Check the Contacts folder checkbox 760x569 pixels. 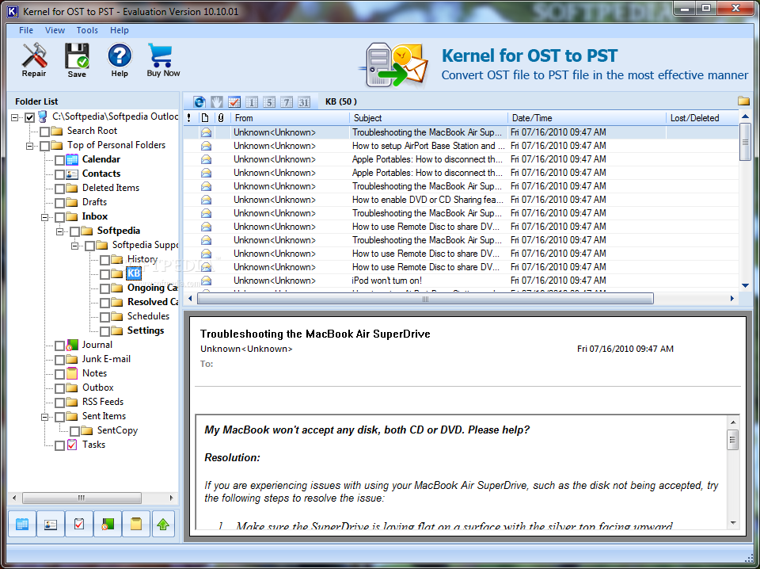59,174
